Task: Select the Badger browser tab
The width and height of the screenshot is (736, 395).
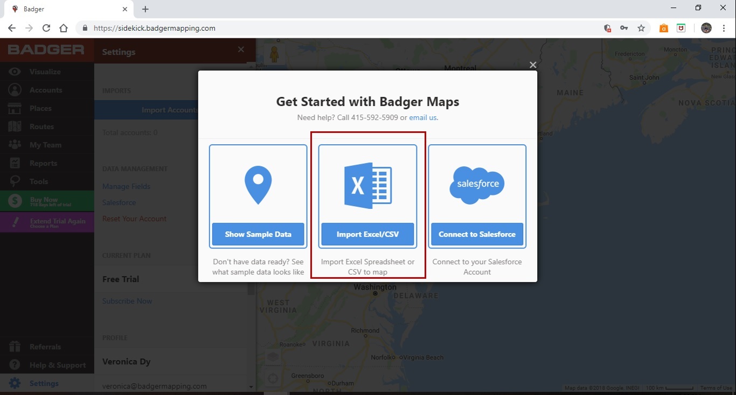Action: (69, 9)
